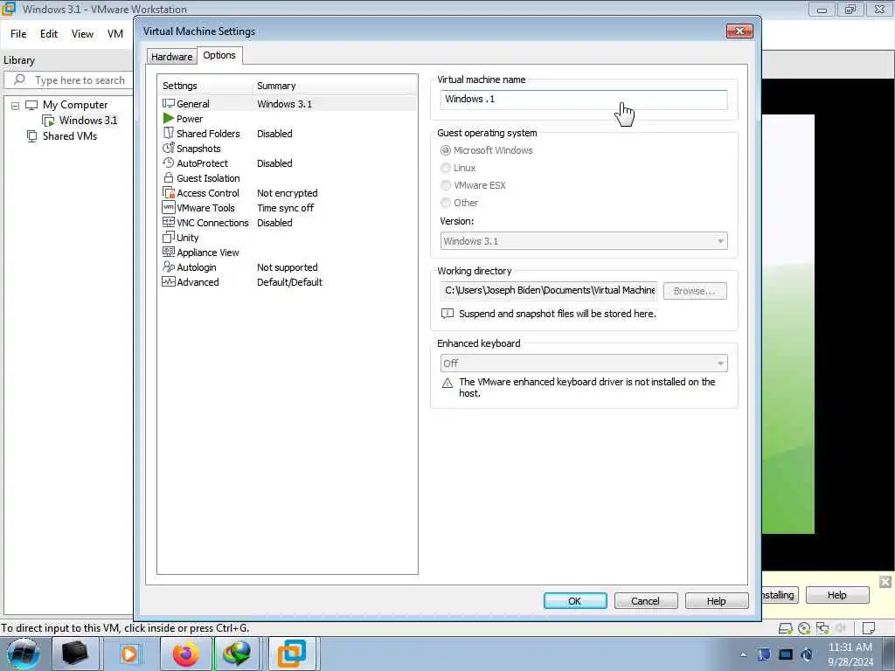Click the Library search field
Screen dimensions: 895x671
coord(68,80)
